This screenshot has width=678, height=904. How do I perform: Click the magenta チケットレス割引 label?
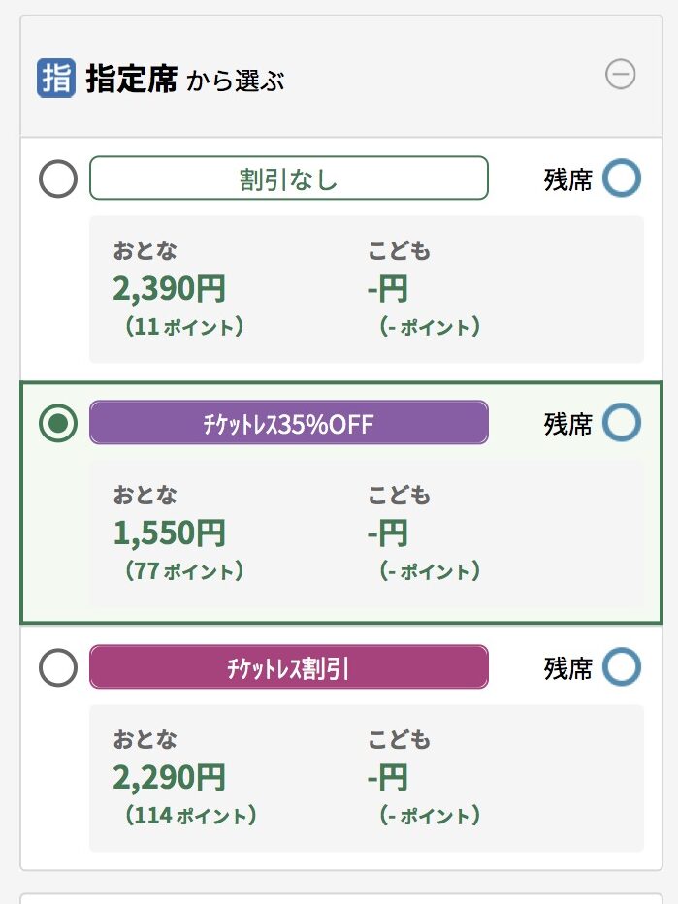289,667
